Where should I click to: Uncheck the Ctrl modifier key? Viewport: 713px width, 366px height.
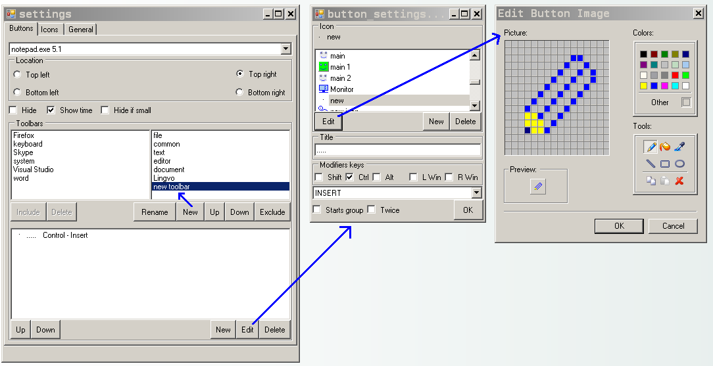click(350, 177)
